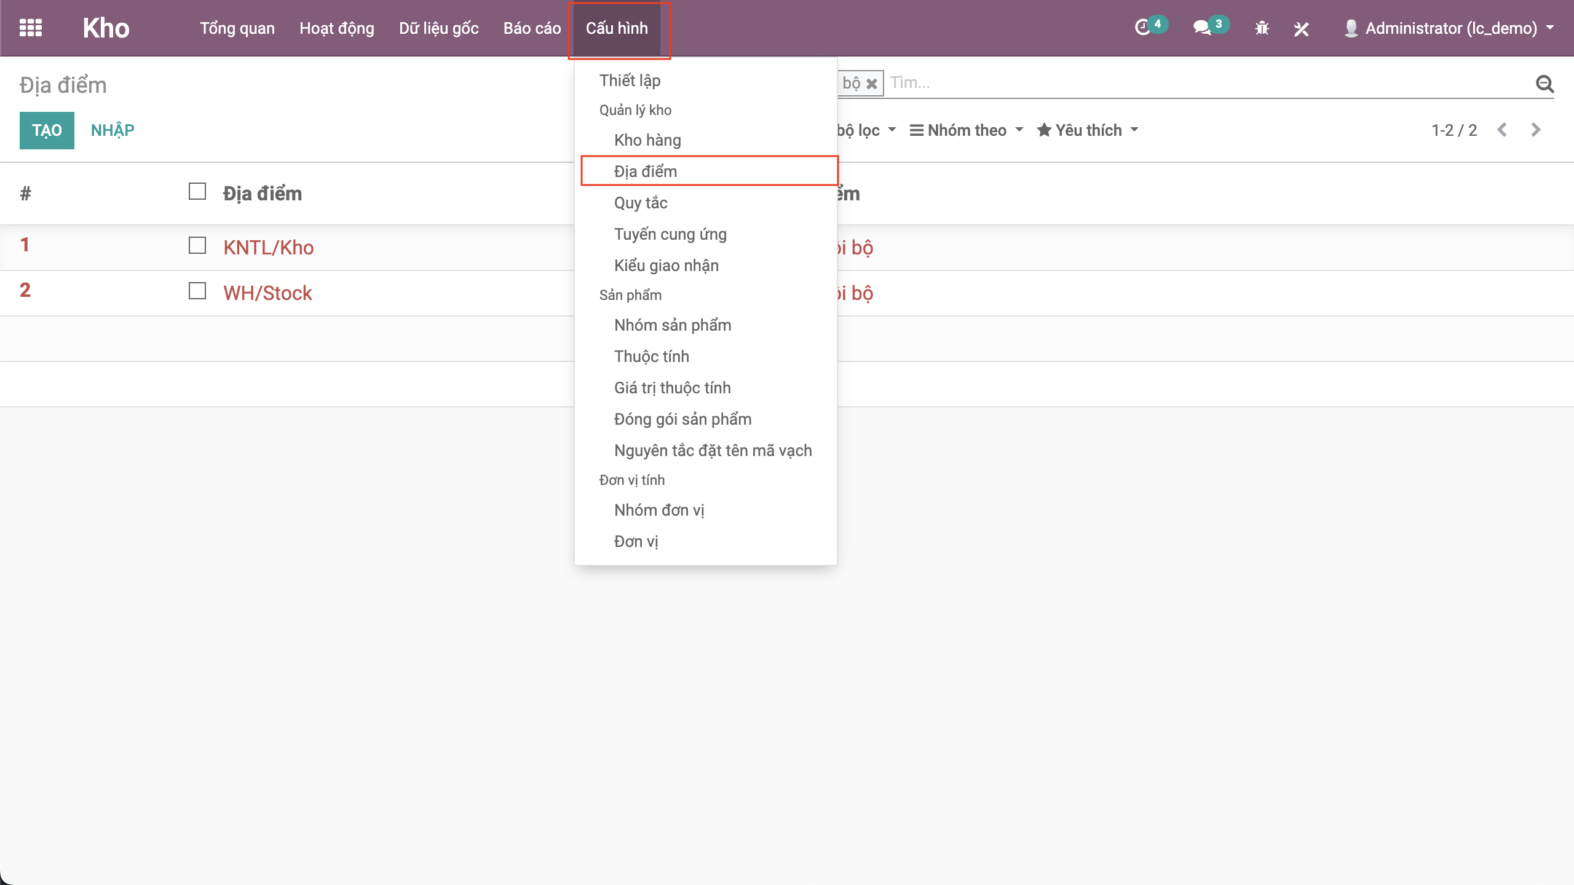Go to previous page arrow

[x=1503, y=130]
